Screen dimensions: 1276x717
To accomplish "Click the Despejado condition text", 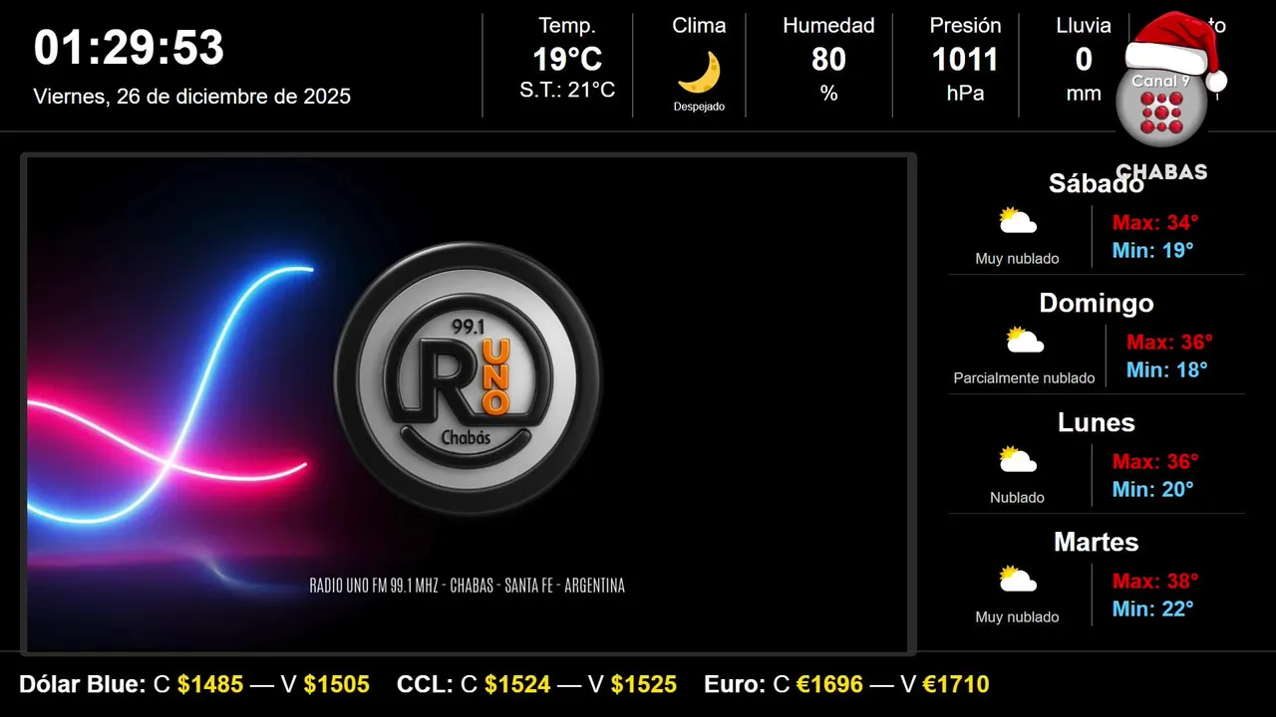I will pyautogui.click(x=699, y=107).
